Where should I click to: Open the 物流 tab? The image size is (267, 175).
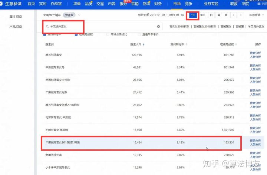click(x=146, y=4)
